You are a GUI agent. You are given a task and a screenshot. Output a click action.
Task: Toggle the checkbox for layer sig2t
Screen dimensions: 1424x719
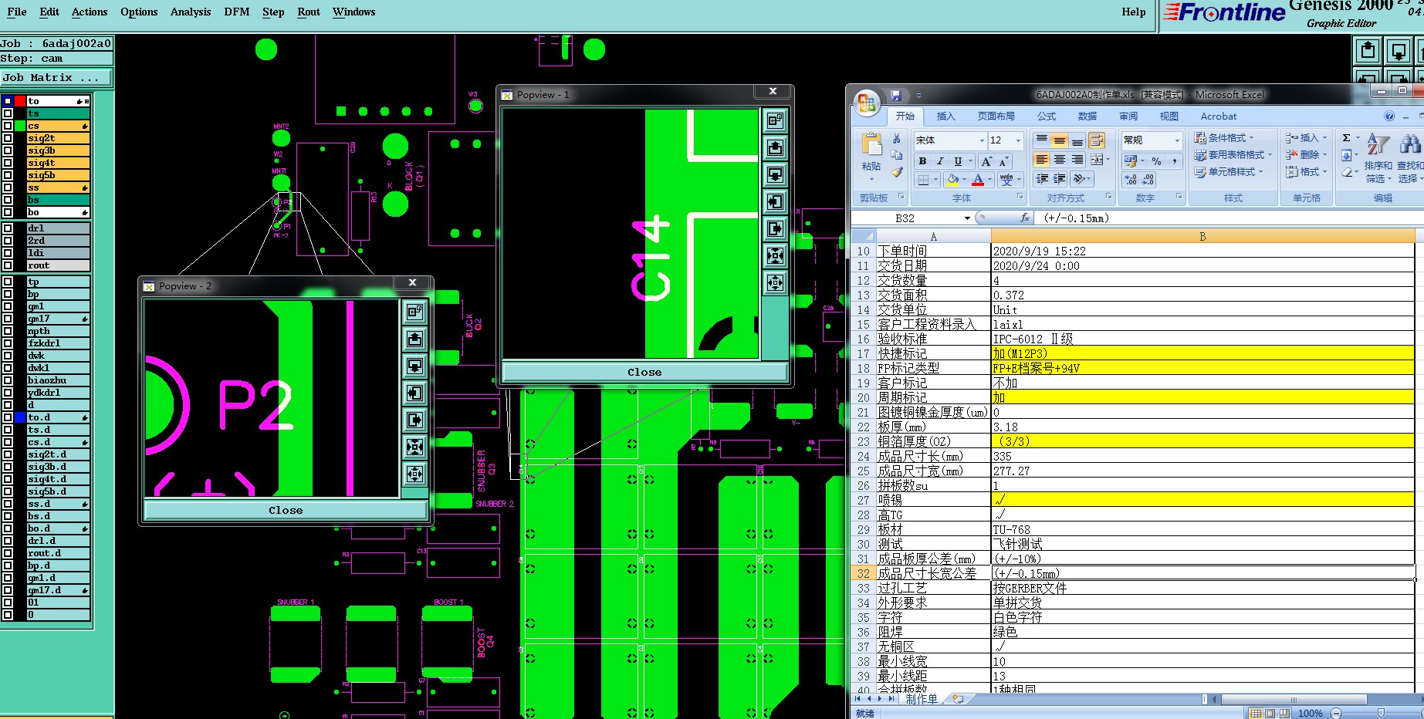(x=8, y=138)
